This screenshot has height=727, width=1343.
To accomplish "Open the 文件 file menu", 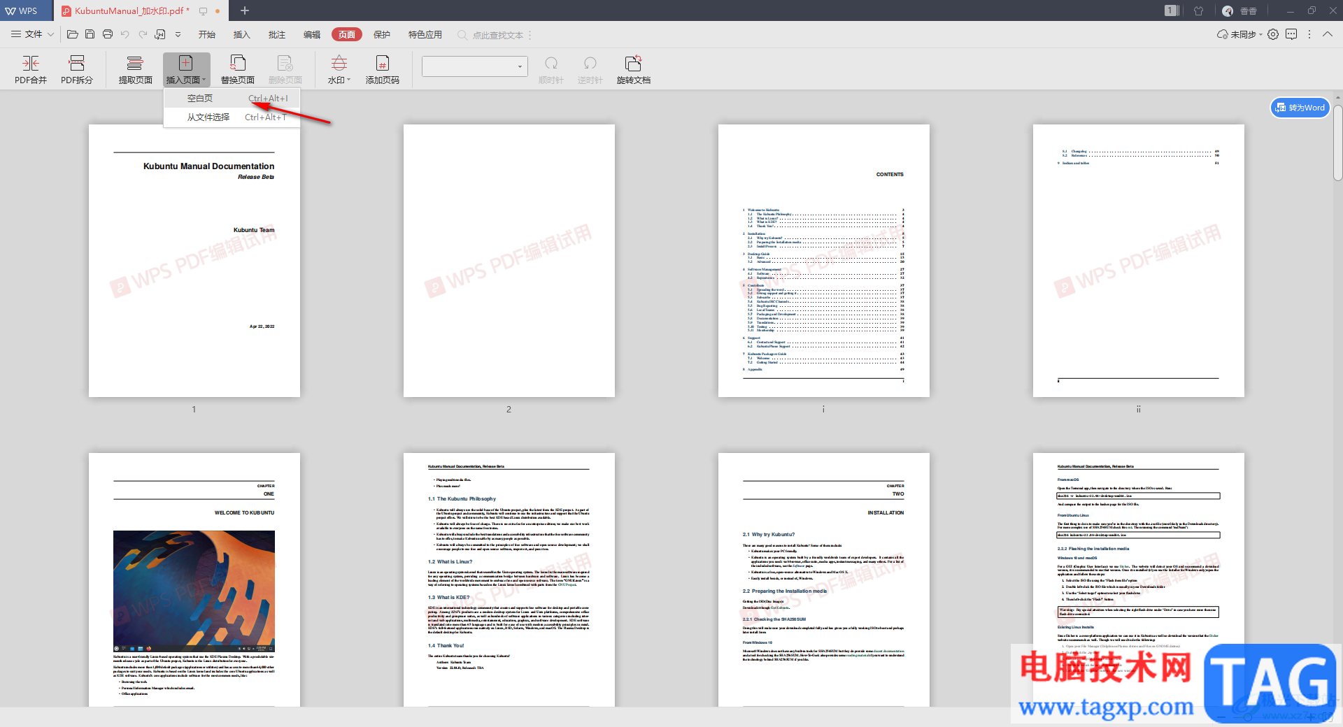I will point(32,34).
